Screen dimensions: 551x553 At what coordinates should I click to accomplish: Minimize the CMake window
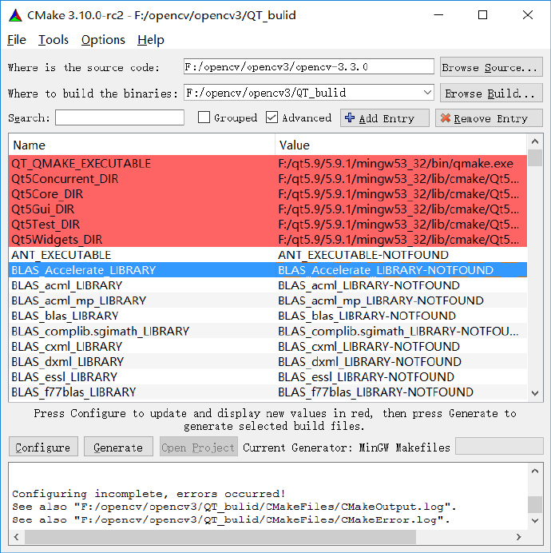pyautogui.click(x=438, y=15)
